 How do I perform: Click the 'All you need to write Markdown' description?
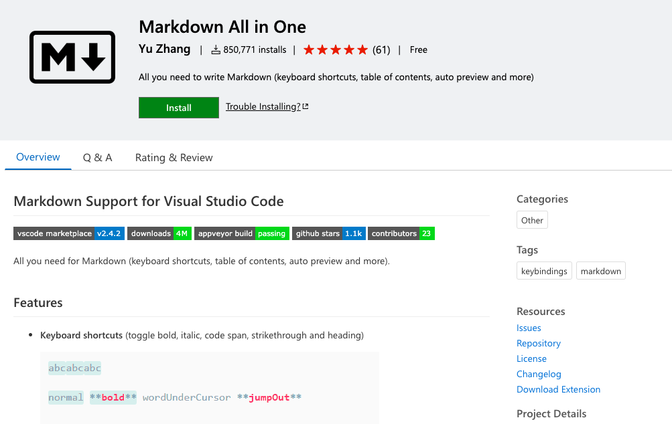336,77
